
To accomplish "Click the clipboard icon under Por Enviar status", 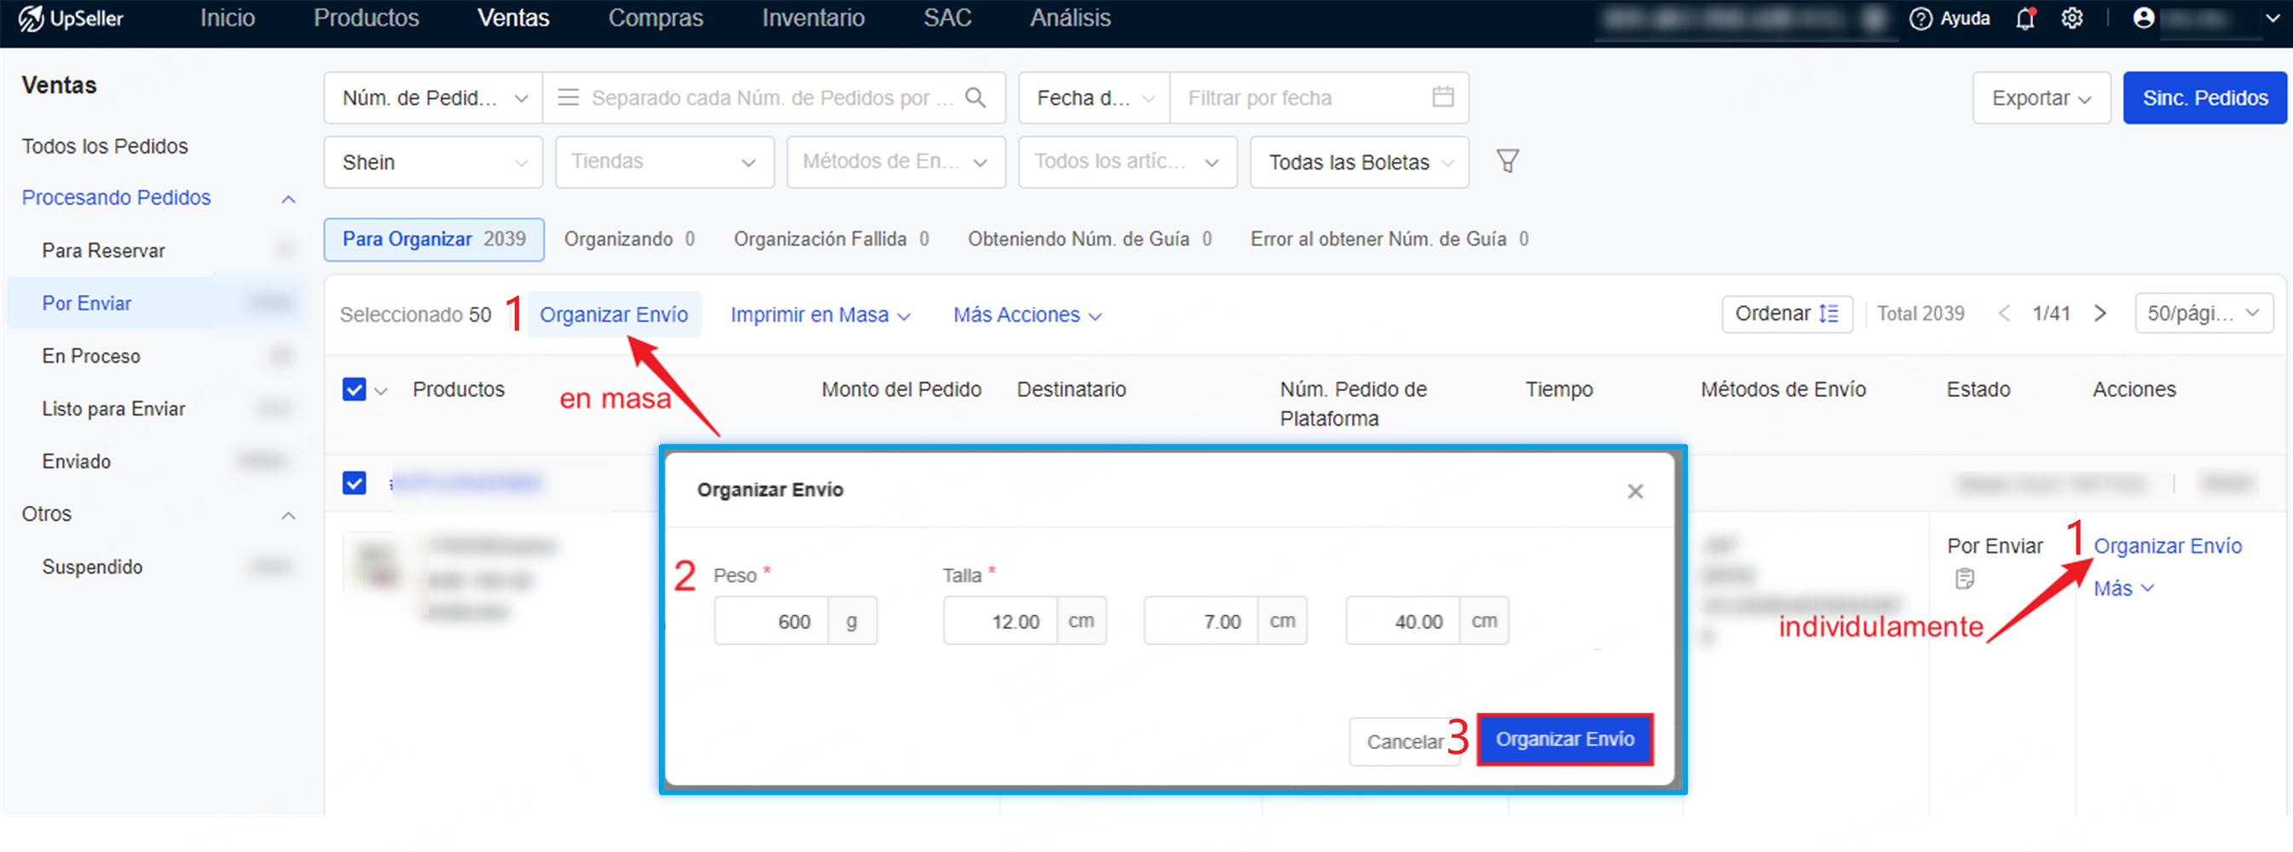I will point(1966,579).
